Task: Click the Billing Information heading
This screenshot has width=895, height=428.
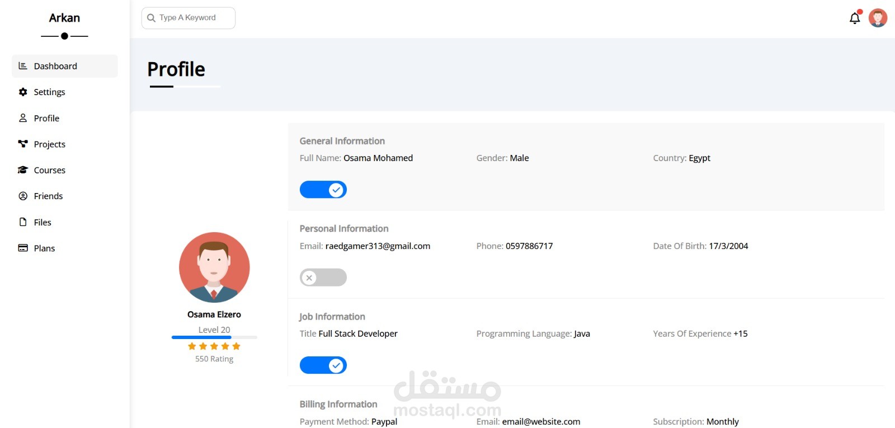Action: tap(338, 405)
